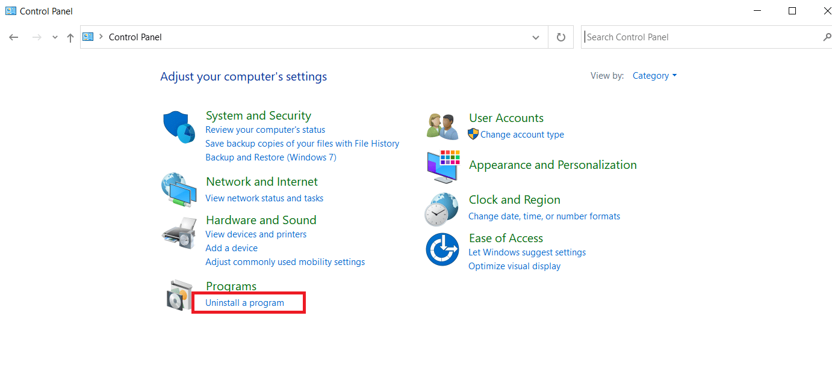
Task: Click Let Windows suggest settings
Action: pos(527,252)
